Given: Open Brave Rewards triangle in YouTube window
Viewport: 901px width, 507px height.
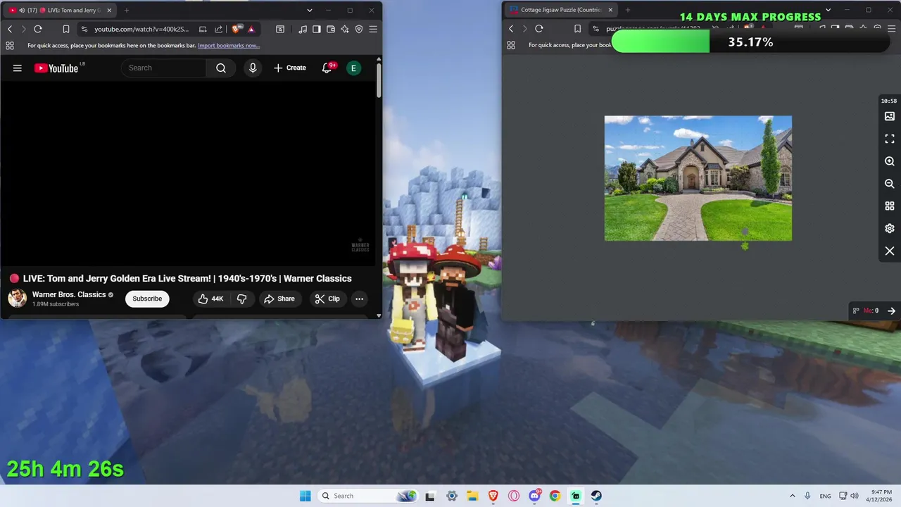Looking at the screenshot, I should [x=251, y=29].
